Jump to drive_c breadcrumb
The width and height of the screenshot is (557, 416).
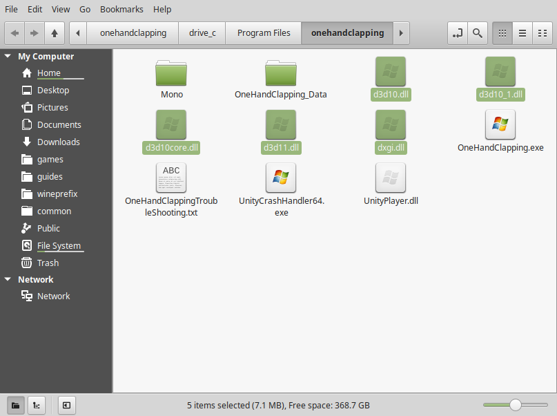click(202, 33)
